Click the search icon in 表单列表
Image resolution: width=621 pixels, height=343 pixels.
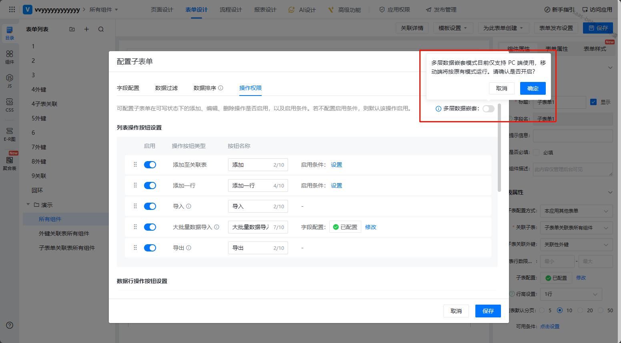click(x=101, y=29)
